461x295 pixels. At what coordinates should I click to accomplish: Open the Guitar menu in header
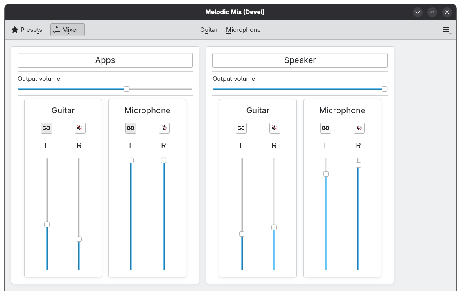point(209,30)
